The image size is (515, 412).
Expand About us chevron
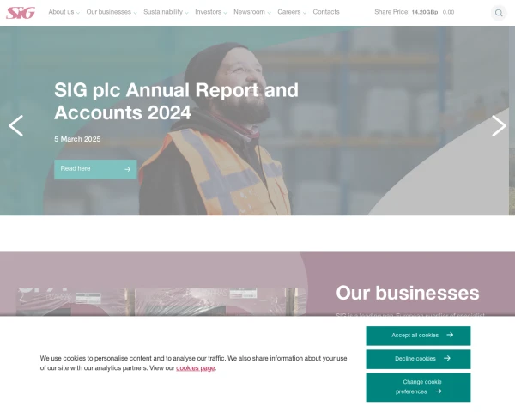(x=78, y=13)
